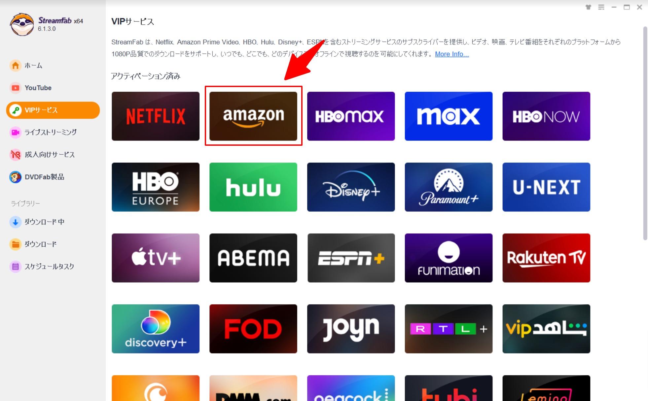
Task: Select the Peacock tile at bottom
Action: coord(351,388)
